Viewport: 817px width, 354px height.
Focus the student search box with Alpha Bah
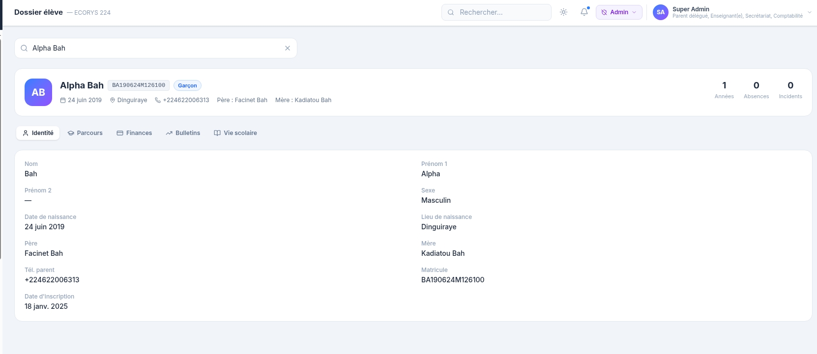(156, 48)
